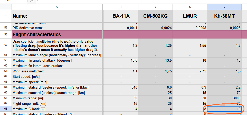
Task: Select BA-11A PID derivative term value
Action: [121, 28]
